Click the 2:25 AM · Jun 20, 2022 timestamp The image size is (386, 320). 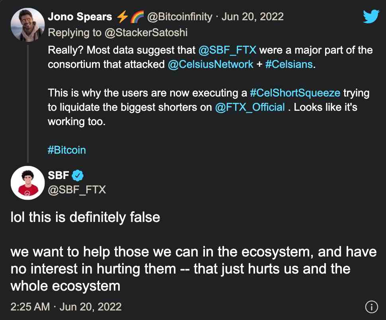[x=66, y=307]
